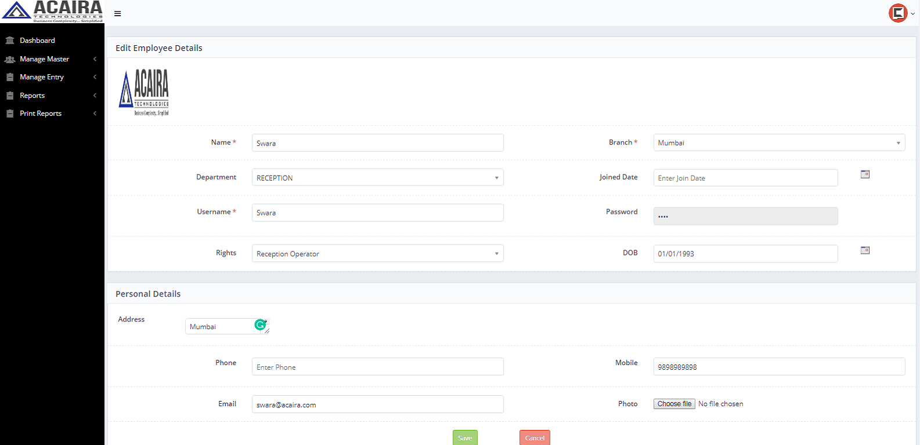Open the DOB calendar picker icon
This screenshot has width=920, height=445.
click(865, 250)
